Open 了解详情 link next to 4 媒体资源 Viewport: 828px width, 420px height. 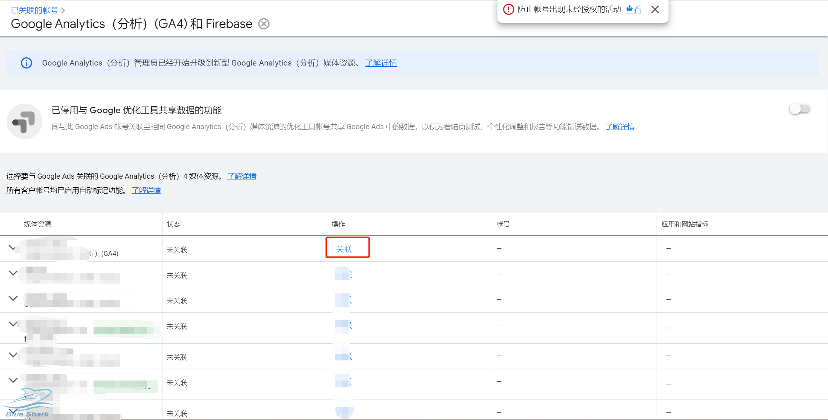[x=242, y=176]
